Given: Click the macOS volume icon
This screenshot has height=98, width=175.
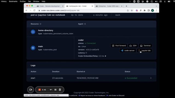Looking at the screenshot, I should (156, 1).
